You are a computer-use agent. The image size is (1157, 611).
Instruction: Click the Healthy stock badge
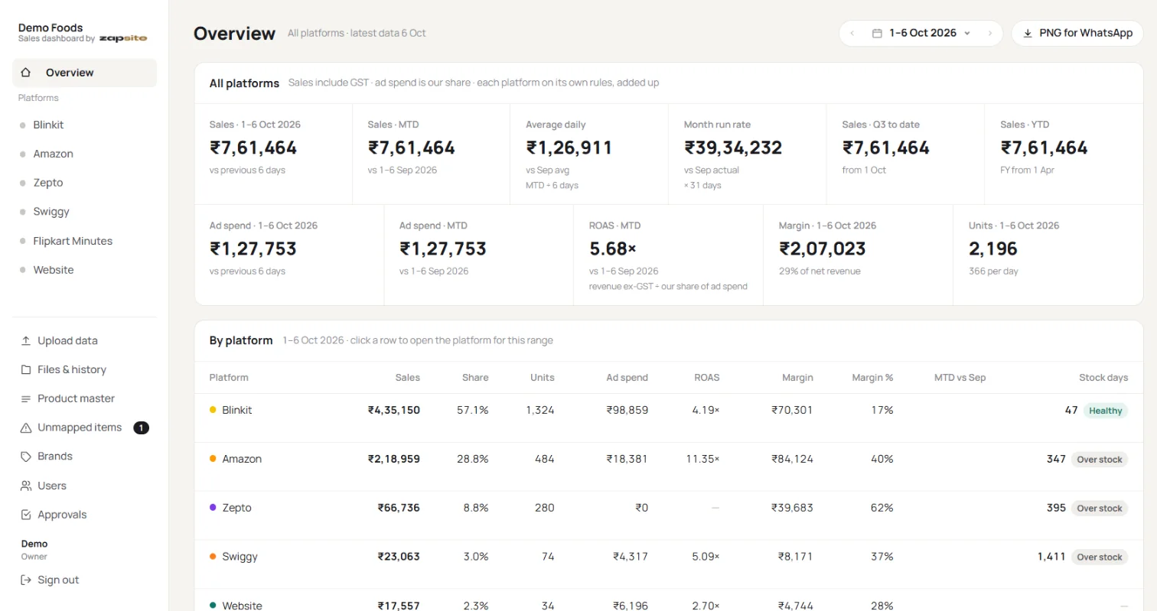point(1106,411)
